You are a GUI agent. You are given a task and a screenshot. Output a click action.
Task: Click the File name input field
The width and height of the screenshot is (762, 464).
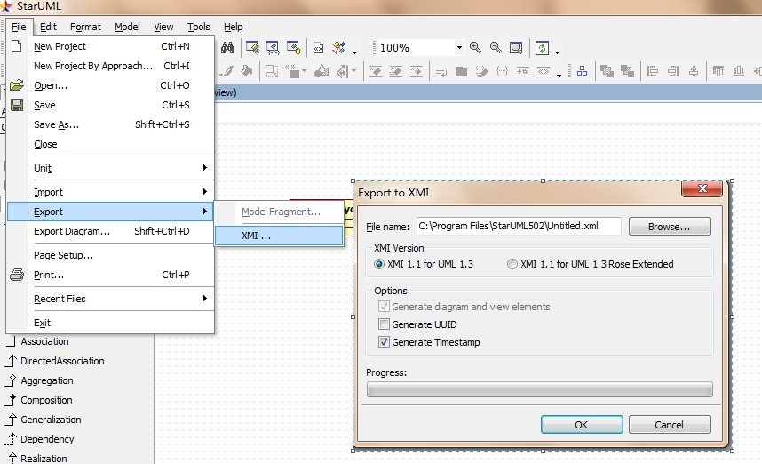pyautogui.click(x=519, y=226)
